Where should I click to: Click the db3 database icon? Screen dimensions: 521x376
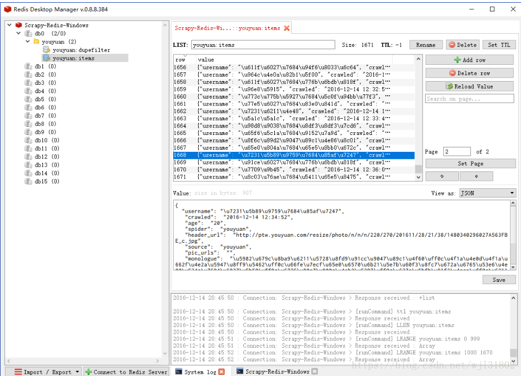click(x=28, y=83)
